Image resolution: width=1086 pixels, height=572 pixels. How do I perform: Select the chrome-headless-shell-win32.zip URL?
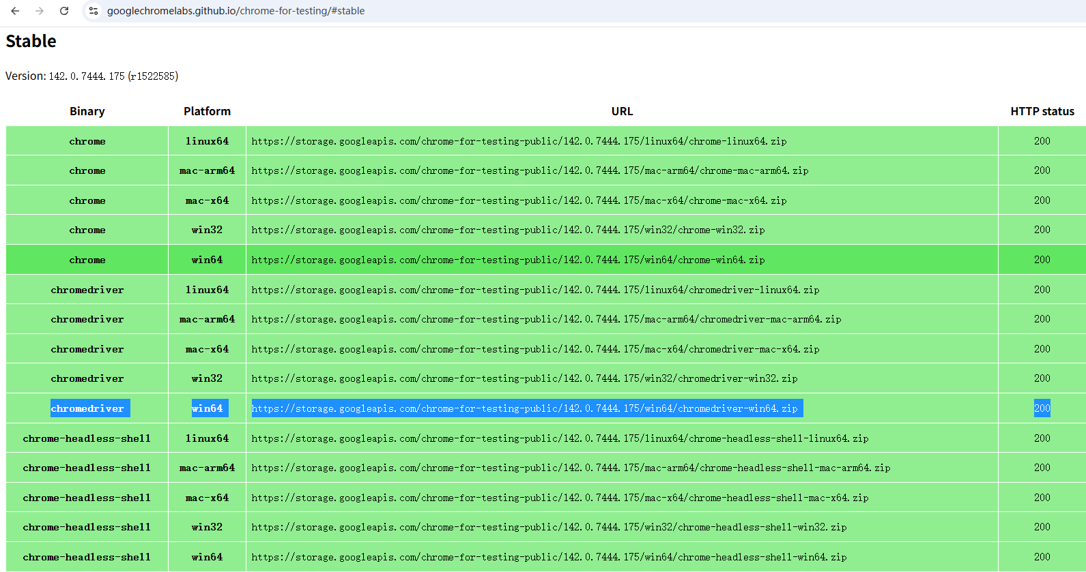pyautogui.click(x=549, y=527)
